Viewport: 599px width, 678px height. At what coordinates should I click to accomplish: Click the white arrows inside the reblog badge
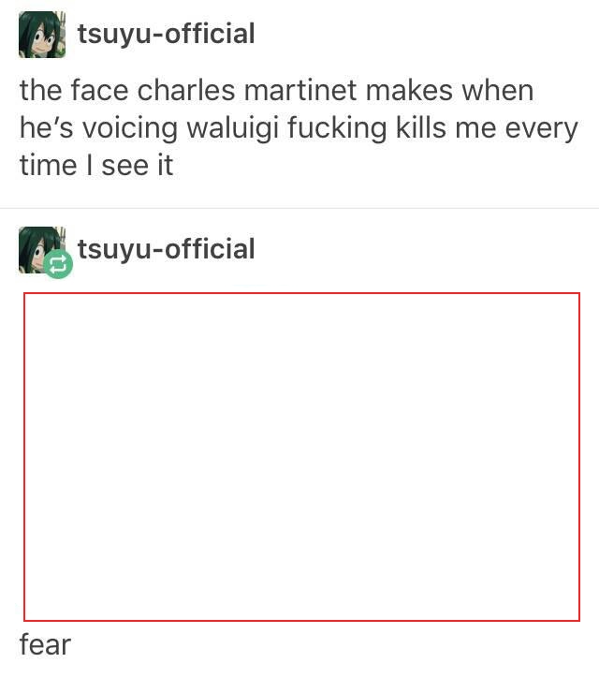click(x=58, y=264)
